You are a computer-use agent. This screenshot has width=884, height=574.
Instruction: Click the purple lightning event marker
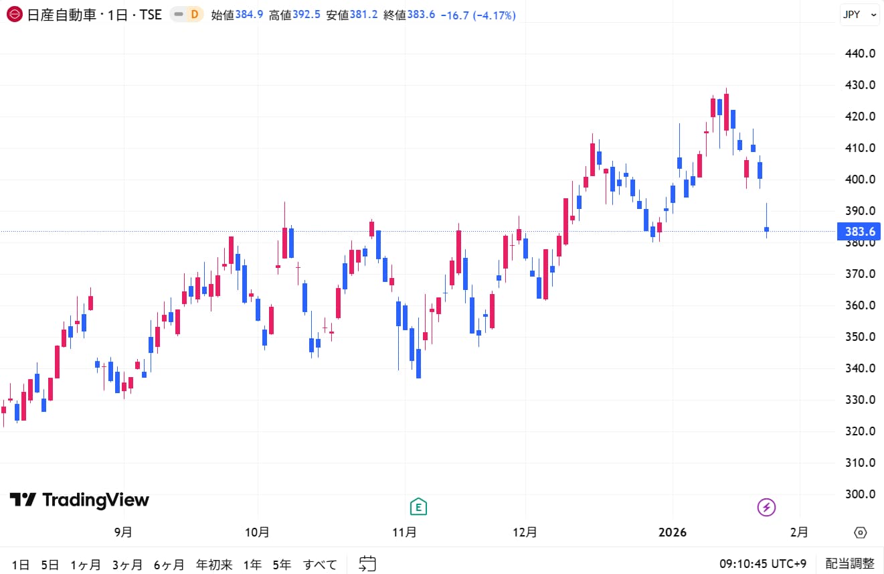(x=766, y=507)
